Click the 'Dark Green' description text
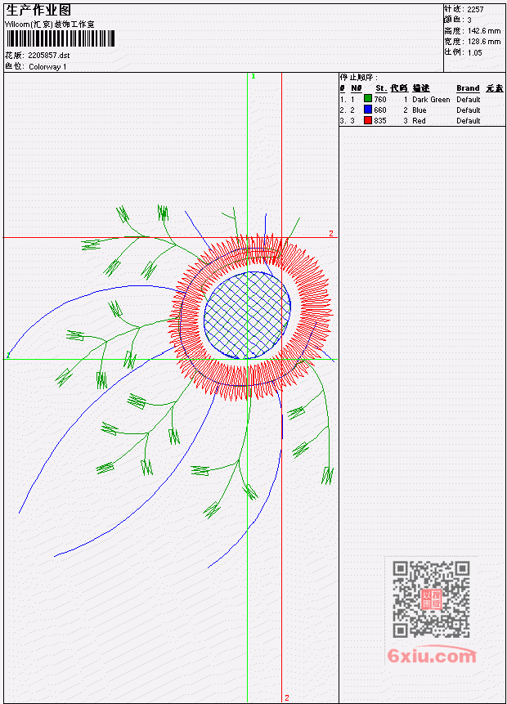This screenshot has width=507, height=704. [431, 99]
